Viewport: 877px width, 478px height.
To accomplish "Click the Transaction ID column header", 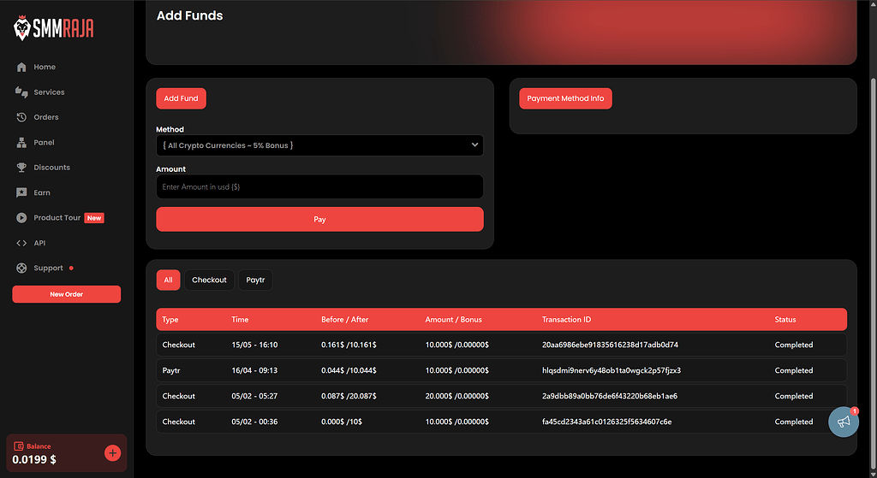I will click(566, 320).
